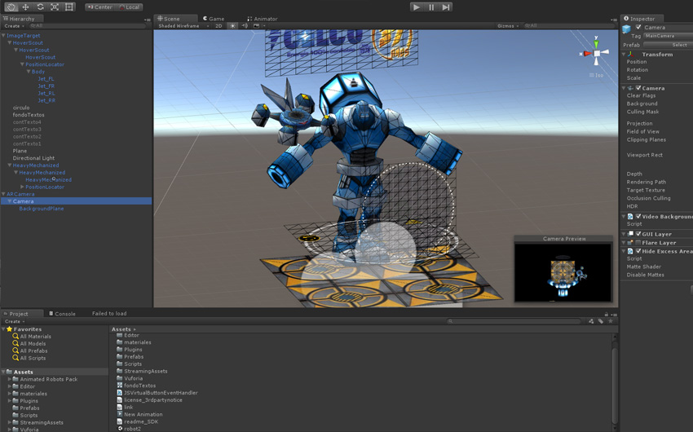Screen dimensions: 693x432
Task: Click the Hide Excess Area script icon
Action: tap(630, 251)
